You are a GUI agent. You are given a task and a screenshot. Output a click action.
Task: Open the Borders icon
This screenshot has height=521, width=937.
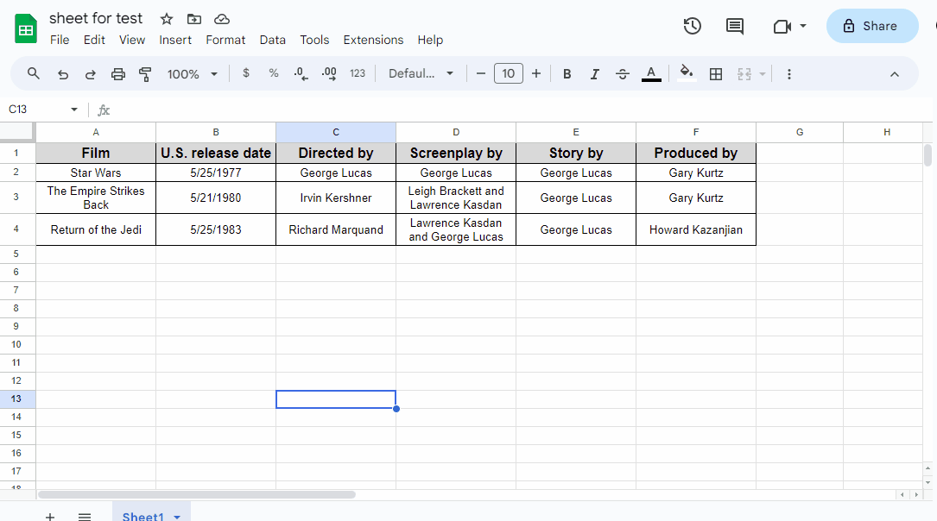click(x=716, y=74)
